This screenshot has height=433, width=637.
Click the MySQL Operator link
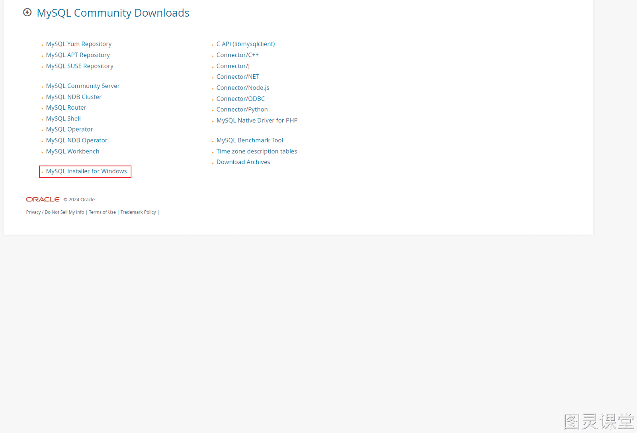point(69,130)
